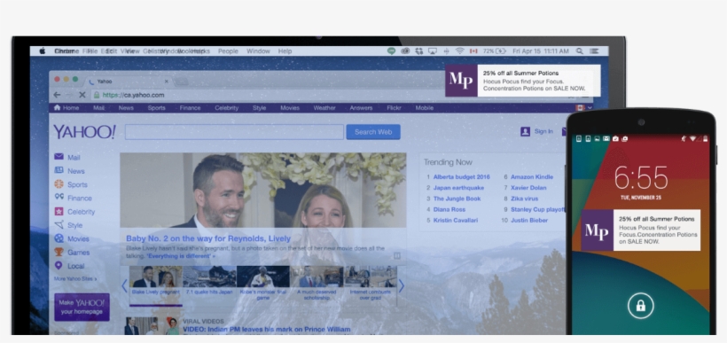Image resolution: width=727 pixels, height=343 pixels.
Task: Click the Yahoo search input field
Action: [x=234, y=132]
